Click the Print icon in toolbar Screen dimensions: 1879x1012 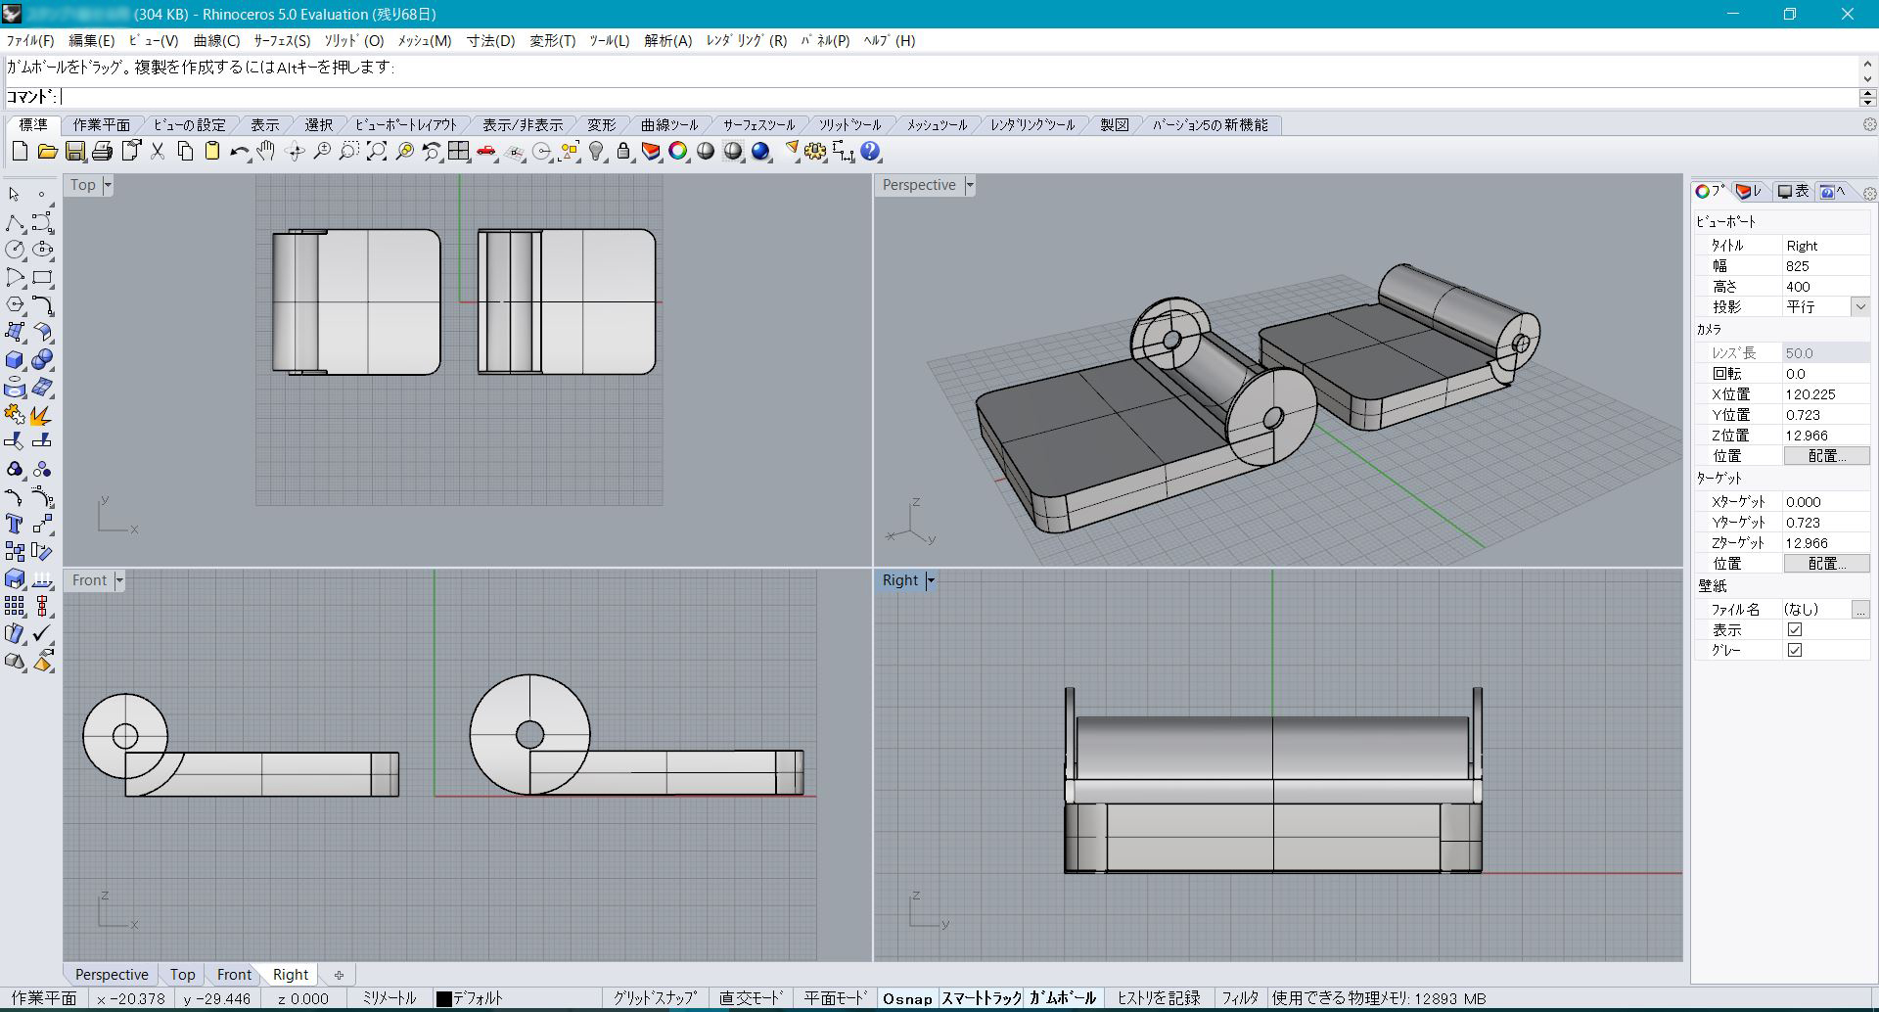tap(102, 152)
